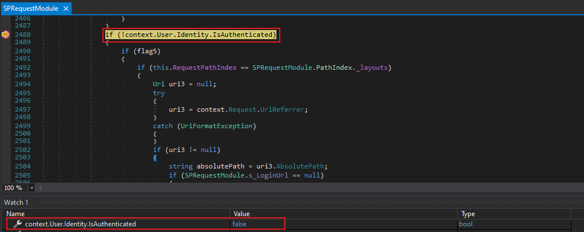Click the Type column header in Watch 1
Image resolution: width=584 pixels, height=232 pixels.
coord(468,214)
